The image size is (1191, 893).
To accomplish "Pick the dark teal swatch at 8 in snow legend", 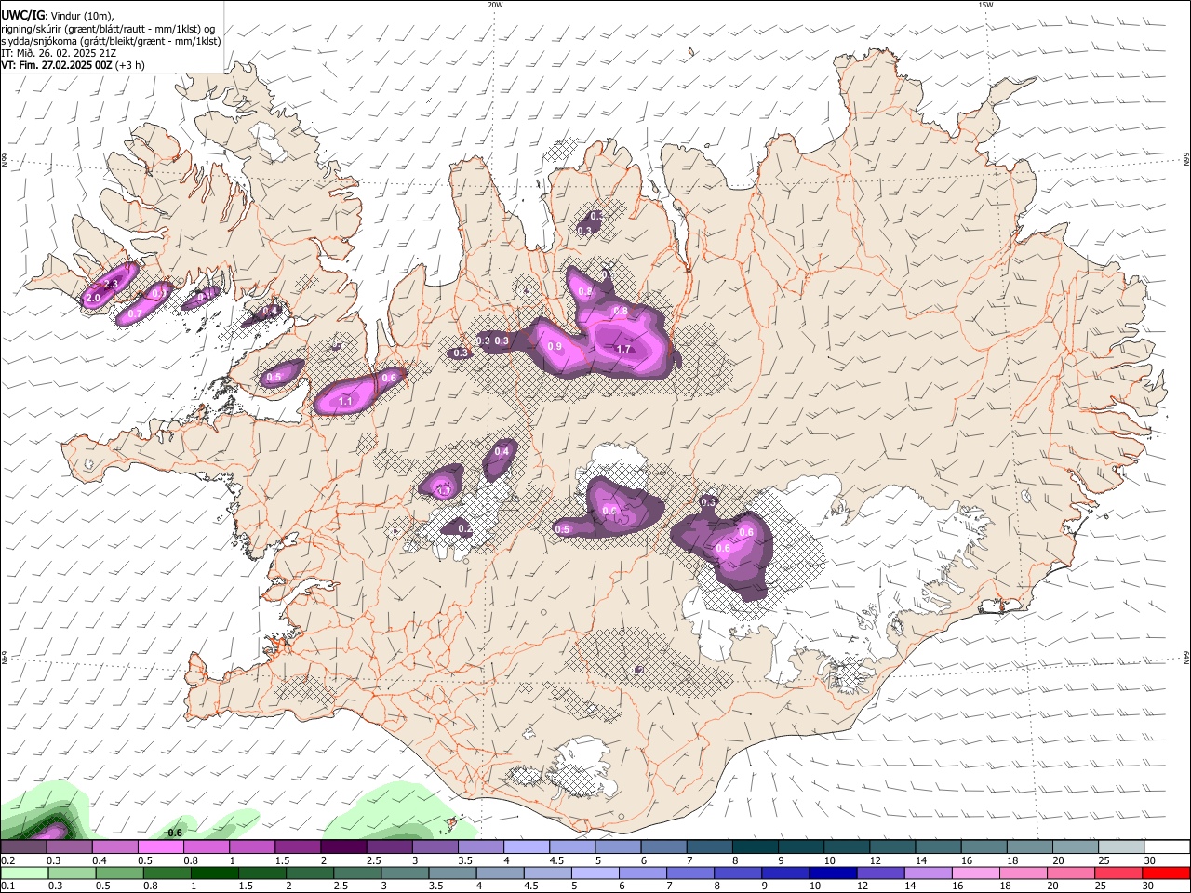I will [x=756, y=847].
